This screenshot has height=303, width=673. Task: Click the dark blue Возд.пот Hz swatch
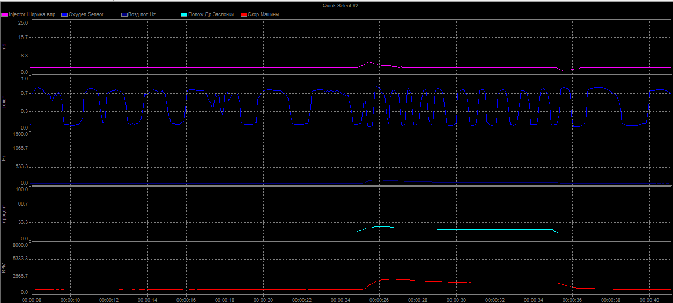click(x=124, y=14)
